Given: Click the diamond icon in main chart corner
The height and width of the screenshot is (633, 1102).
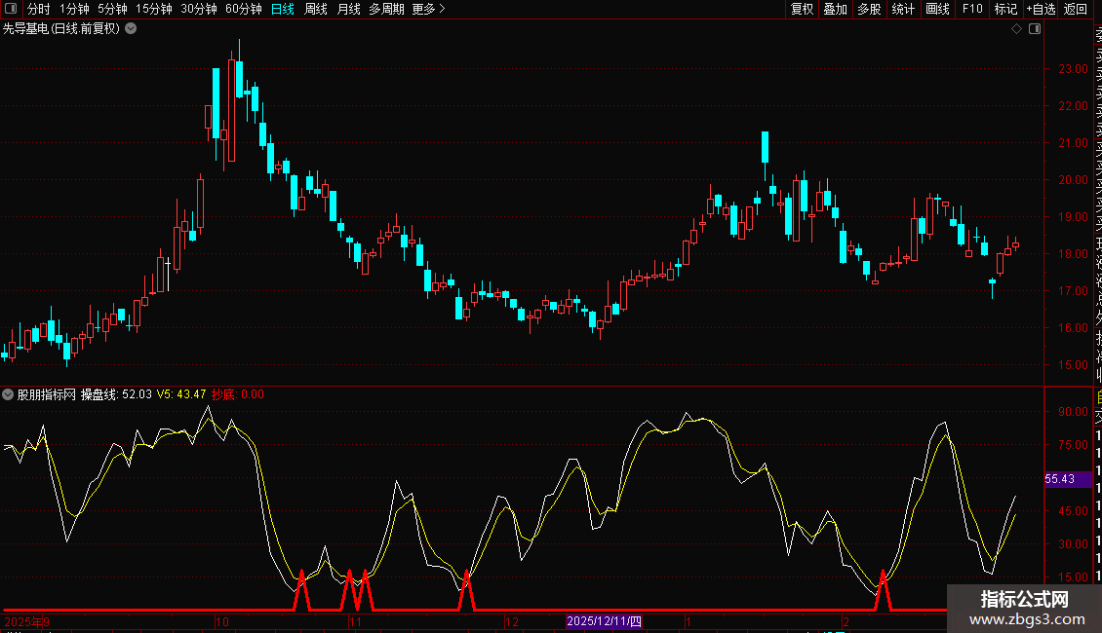Looking at the screenshot, I should click(x=1016, y=29).
